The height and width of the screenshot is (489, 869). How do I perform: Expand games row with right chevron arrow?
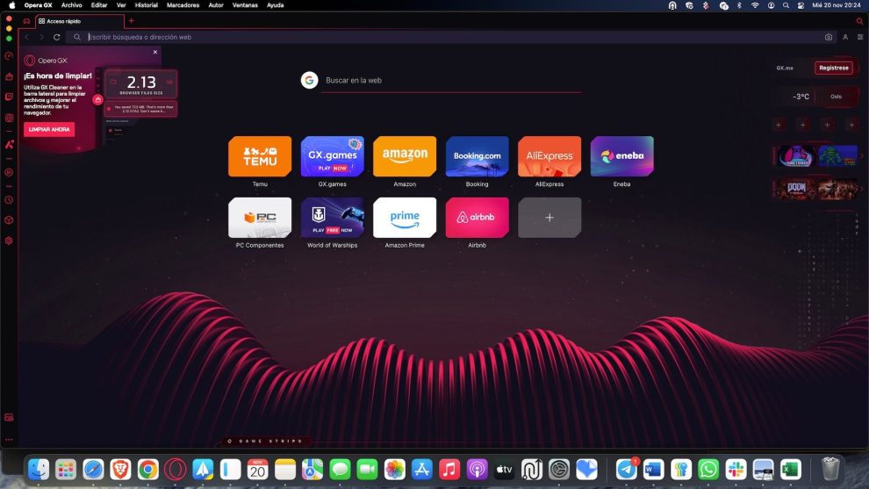862,156
